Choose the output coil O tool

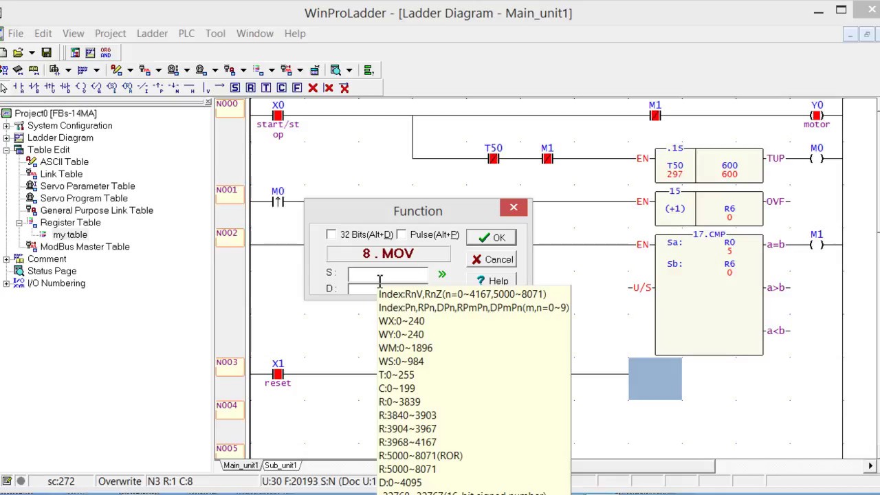click(x=81, y=87)
